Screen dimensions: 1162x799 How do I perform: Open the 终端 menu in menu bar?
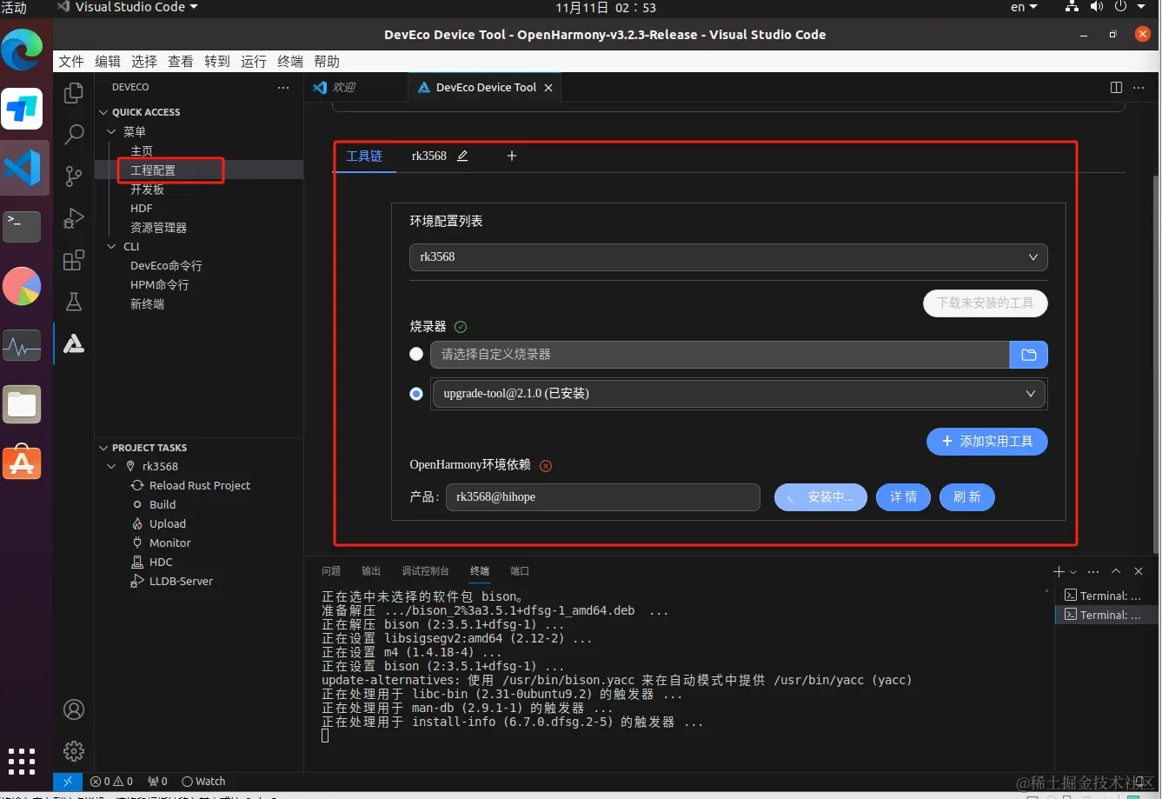coord(290,62)
